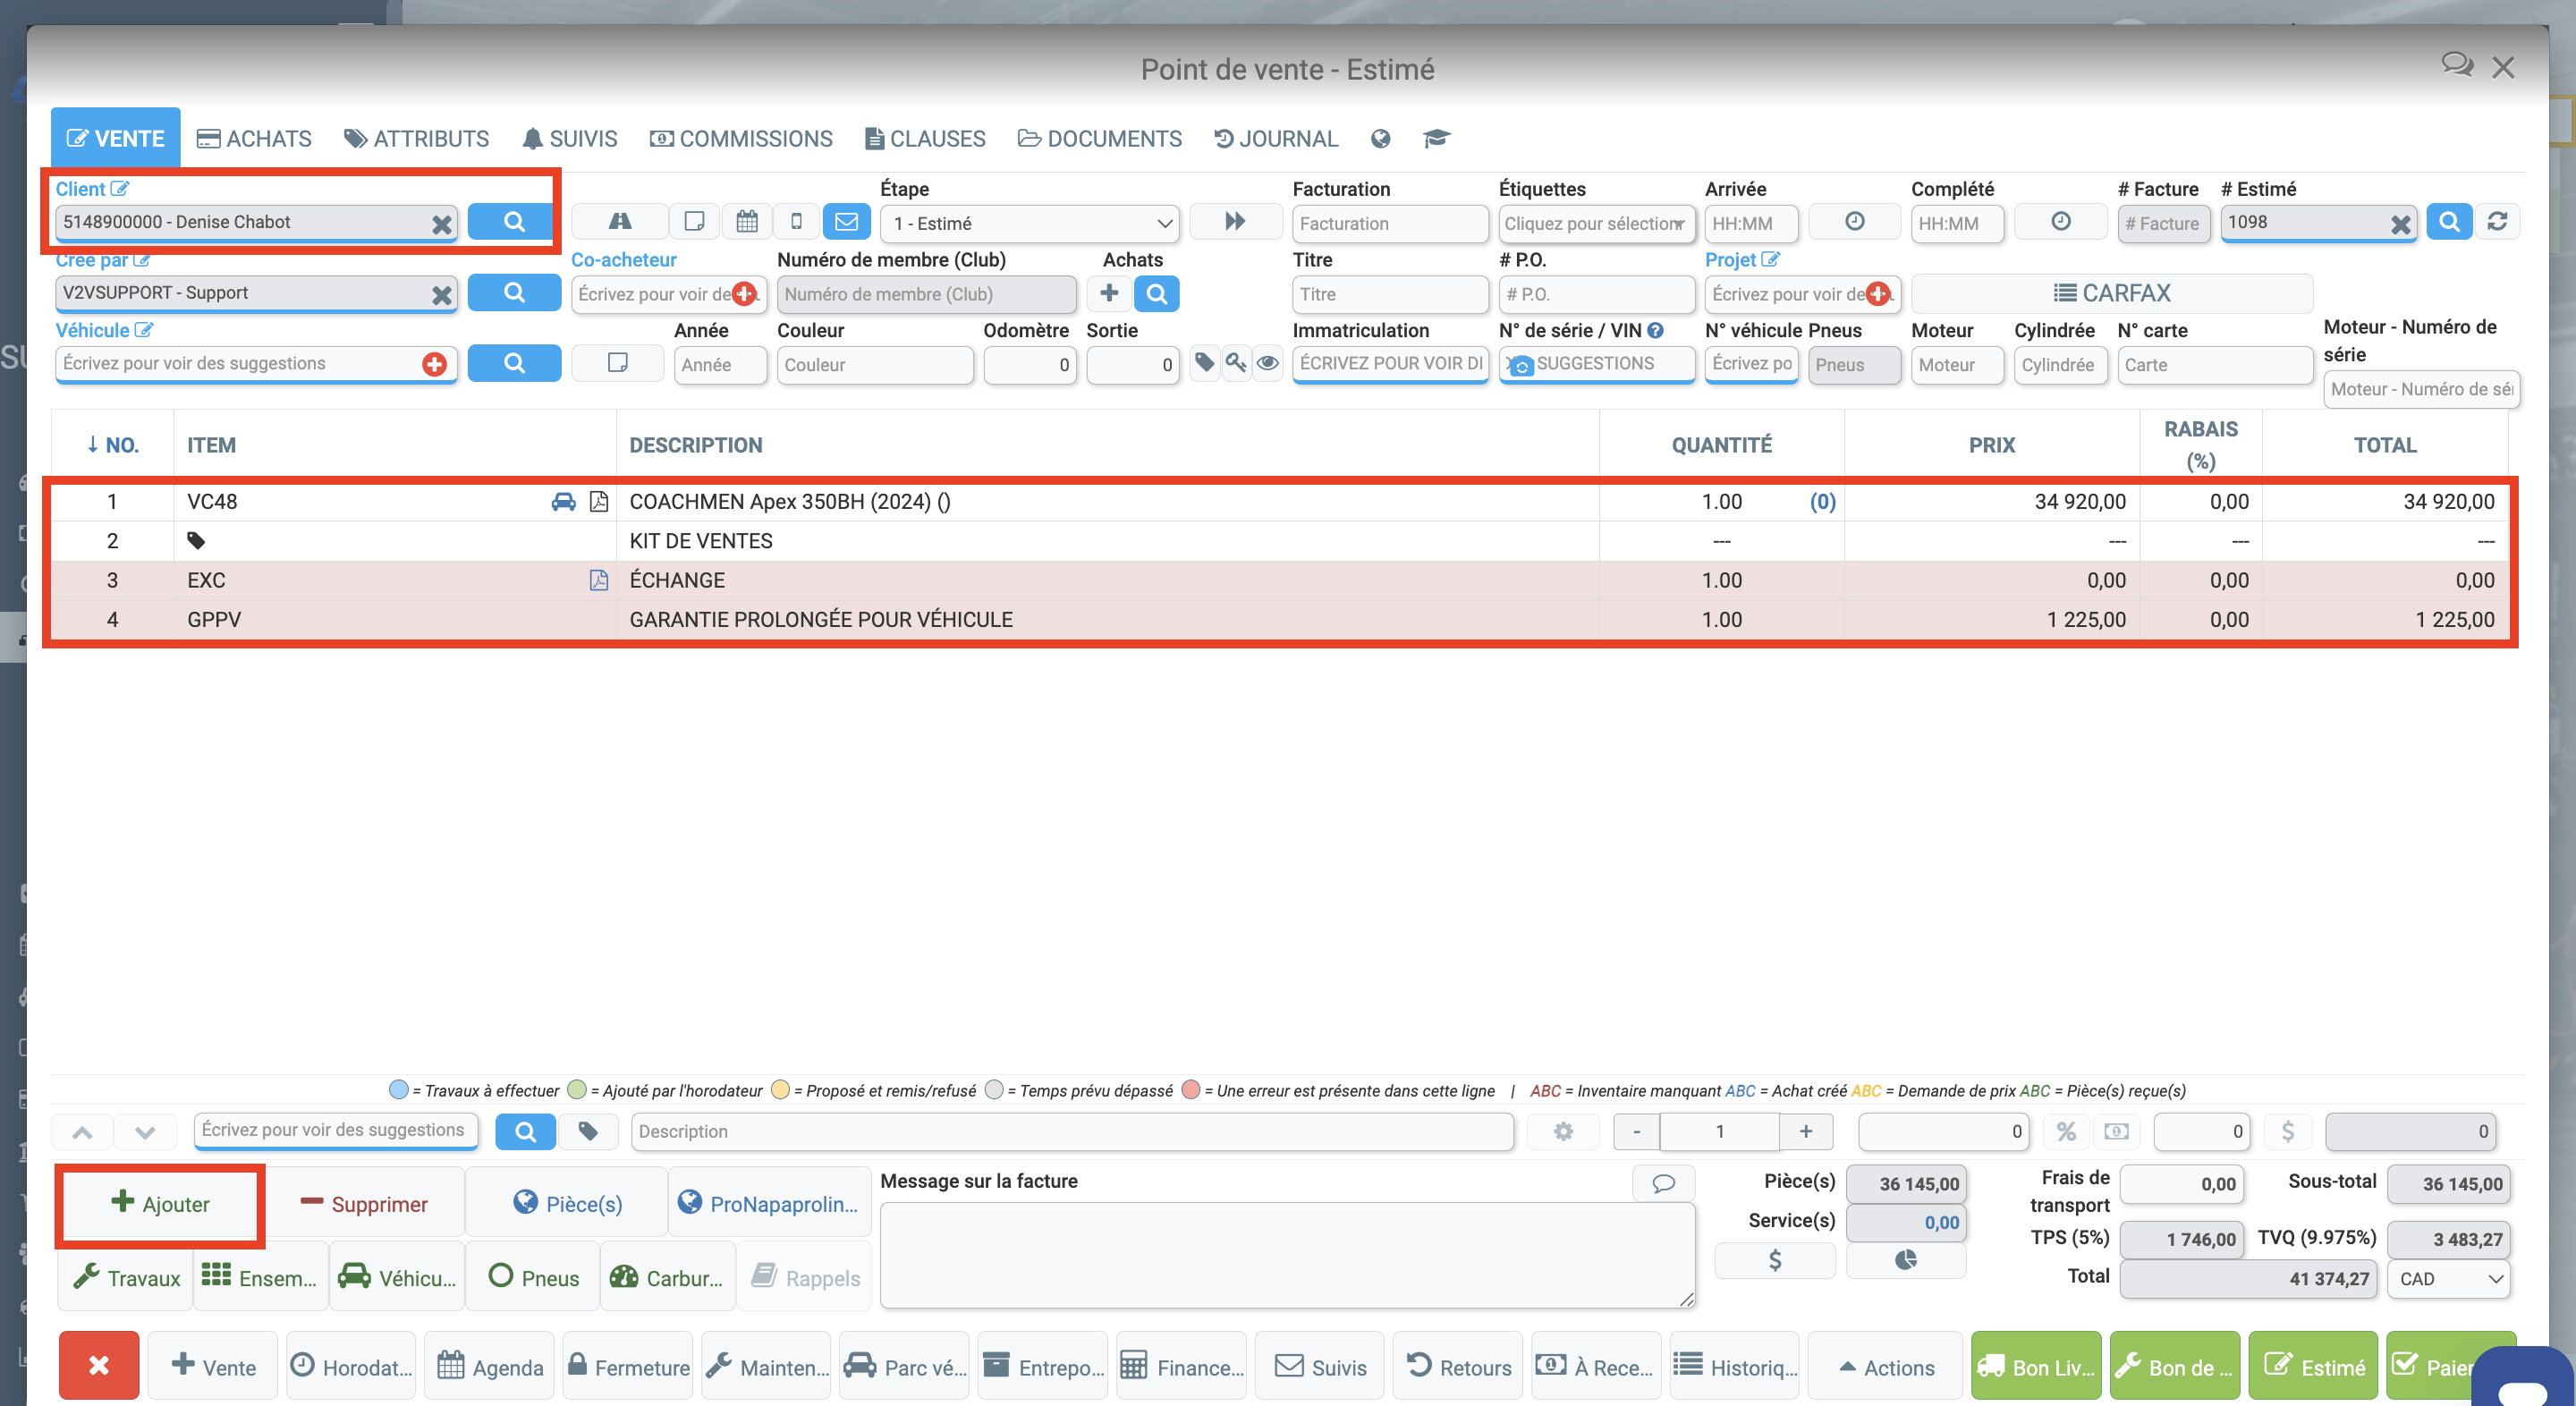Click the gear icon beside the Description field
This screenshot has width=2576, height=1406.
[1563, 1131]
